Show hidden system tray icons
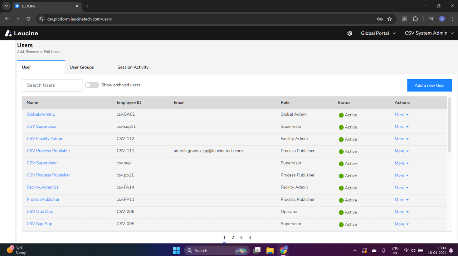 355,250
